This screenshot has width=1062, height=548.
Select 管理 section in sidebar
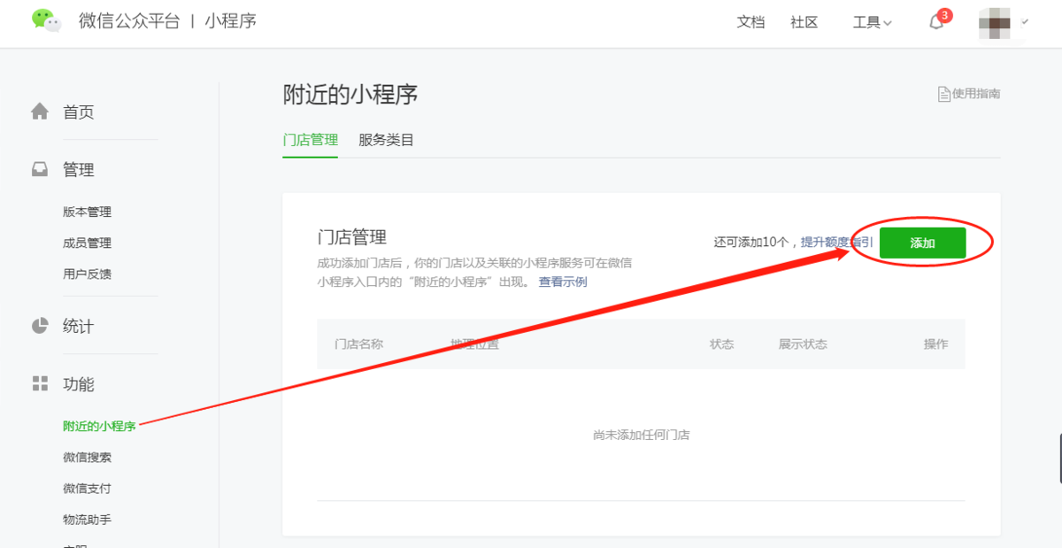tap(79, 170)
